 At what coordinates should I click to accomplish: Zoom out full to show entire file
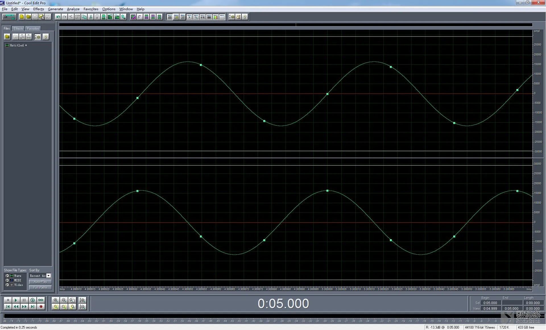point(72,300)
